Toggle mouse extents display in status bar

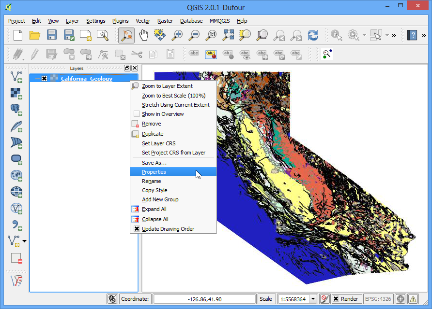(112, 299)
